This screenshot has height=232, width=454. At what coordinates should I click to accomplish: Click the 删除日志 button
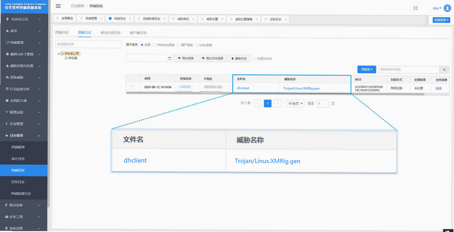click(239, 59)
